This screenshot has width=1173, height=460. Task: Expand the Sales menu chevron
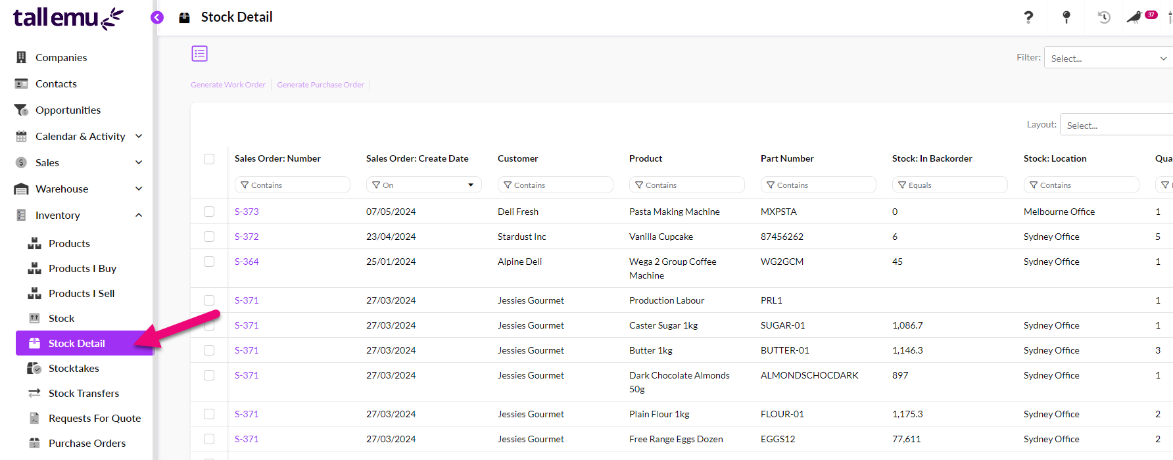pyautogui.click(x=139, y=162)
